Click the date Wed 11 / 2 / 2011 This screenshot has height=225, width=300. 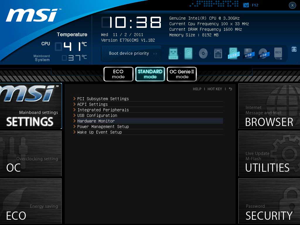click(x=122, y=35)
